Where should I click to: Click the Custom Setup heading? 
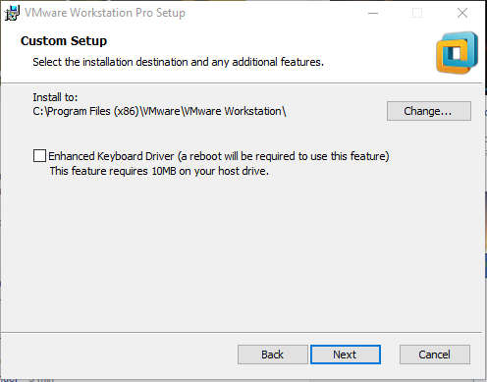64,41
